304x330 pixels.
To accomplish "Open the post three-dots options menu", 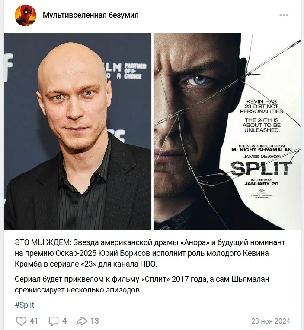I will pyautogui.click(x=284, y=16).
